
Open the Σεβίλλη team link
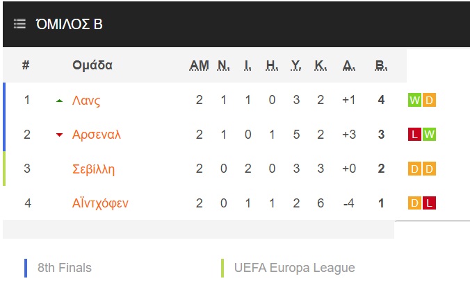pos(94,169)
